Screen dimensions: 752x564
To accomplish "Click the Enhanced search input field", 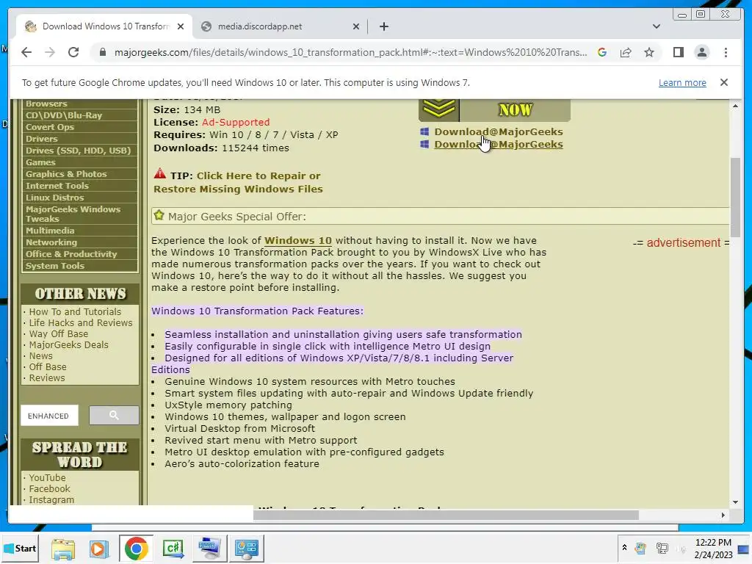I will click(x=49, y=416).
